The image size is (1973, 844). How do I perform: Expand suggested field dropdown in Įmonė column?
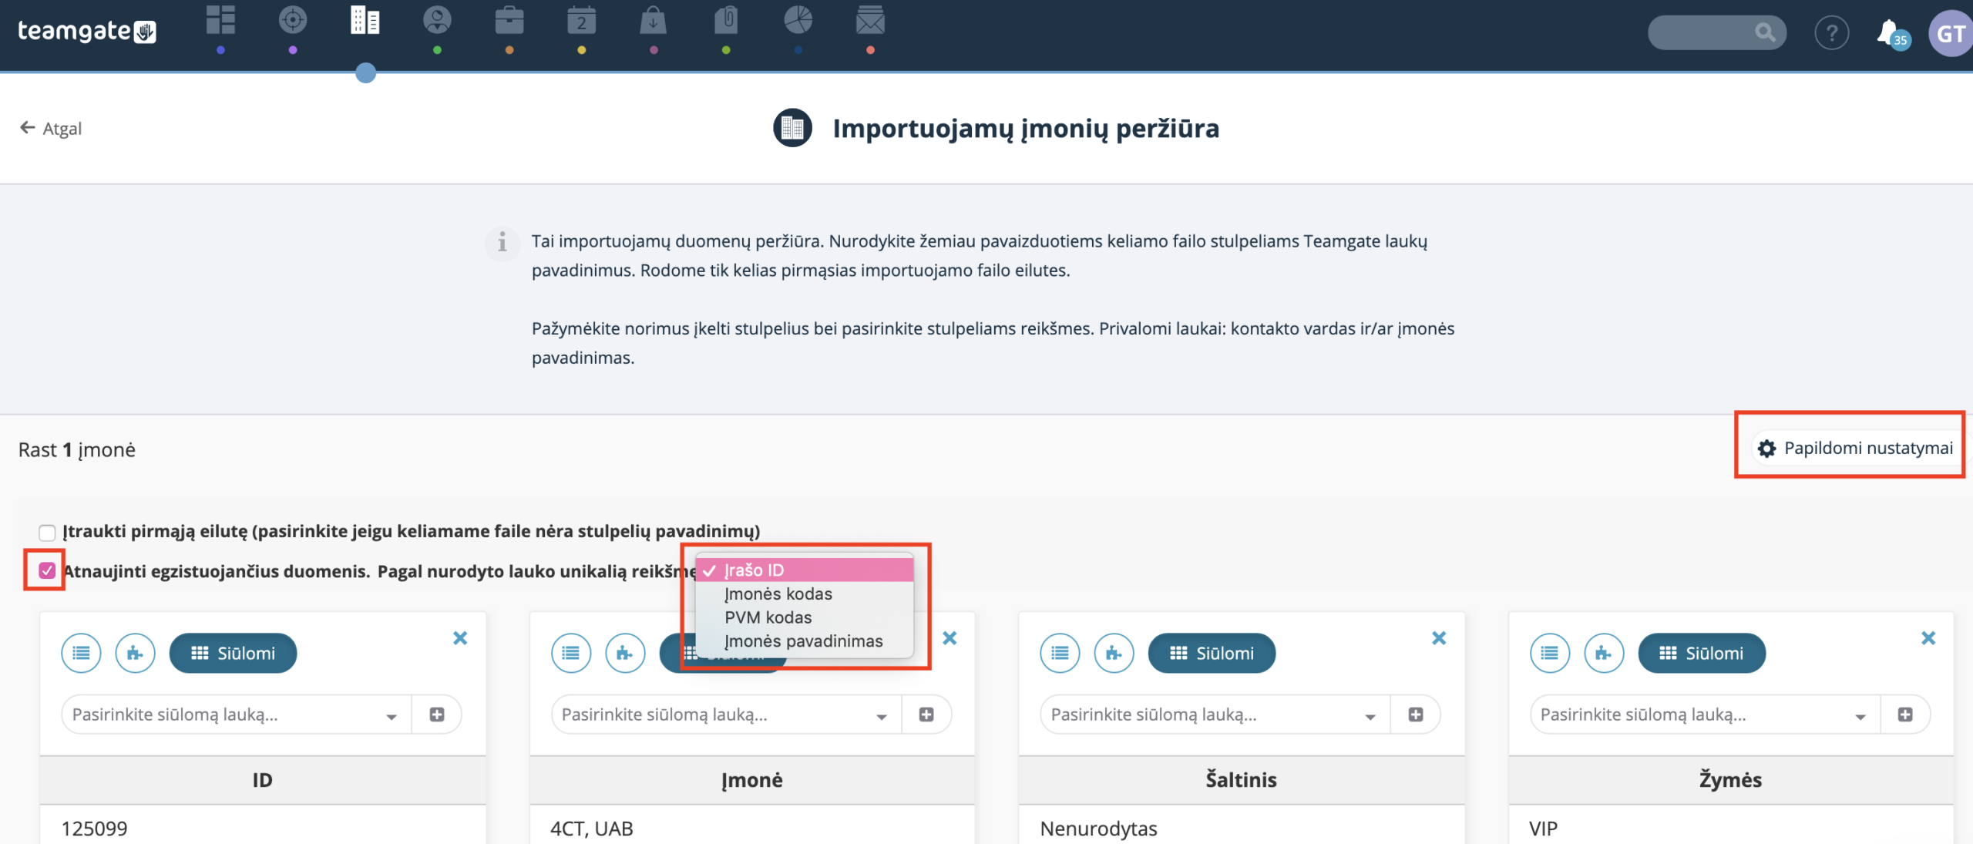(x=726, y=715)
